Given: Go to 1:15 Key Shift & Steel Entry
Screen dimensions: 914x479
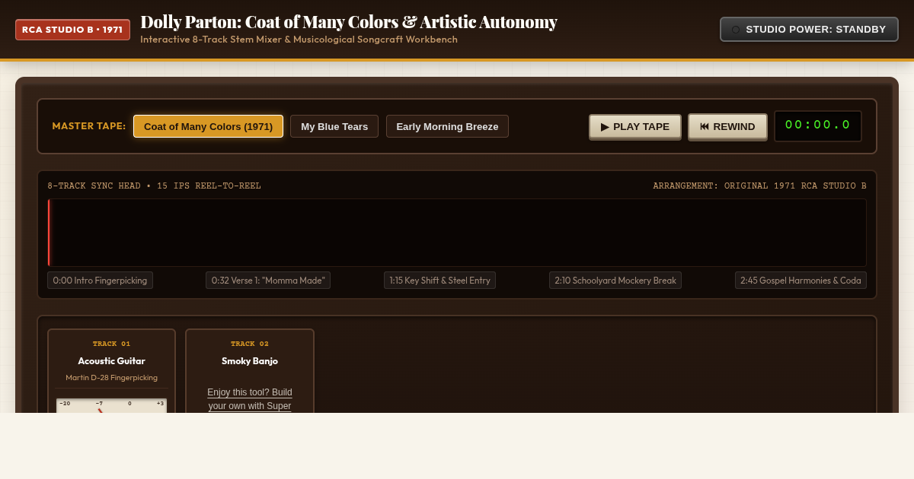Looking at the screenshot, I should 439,281.
